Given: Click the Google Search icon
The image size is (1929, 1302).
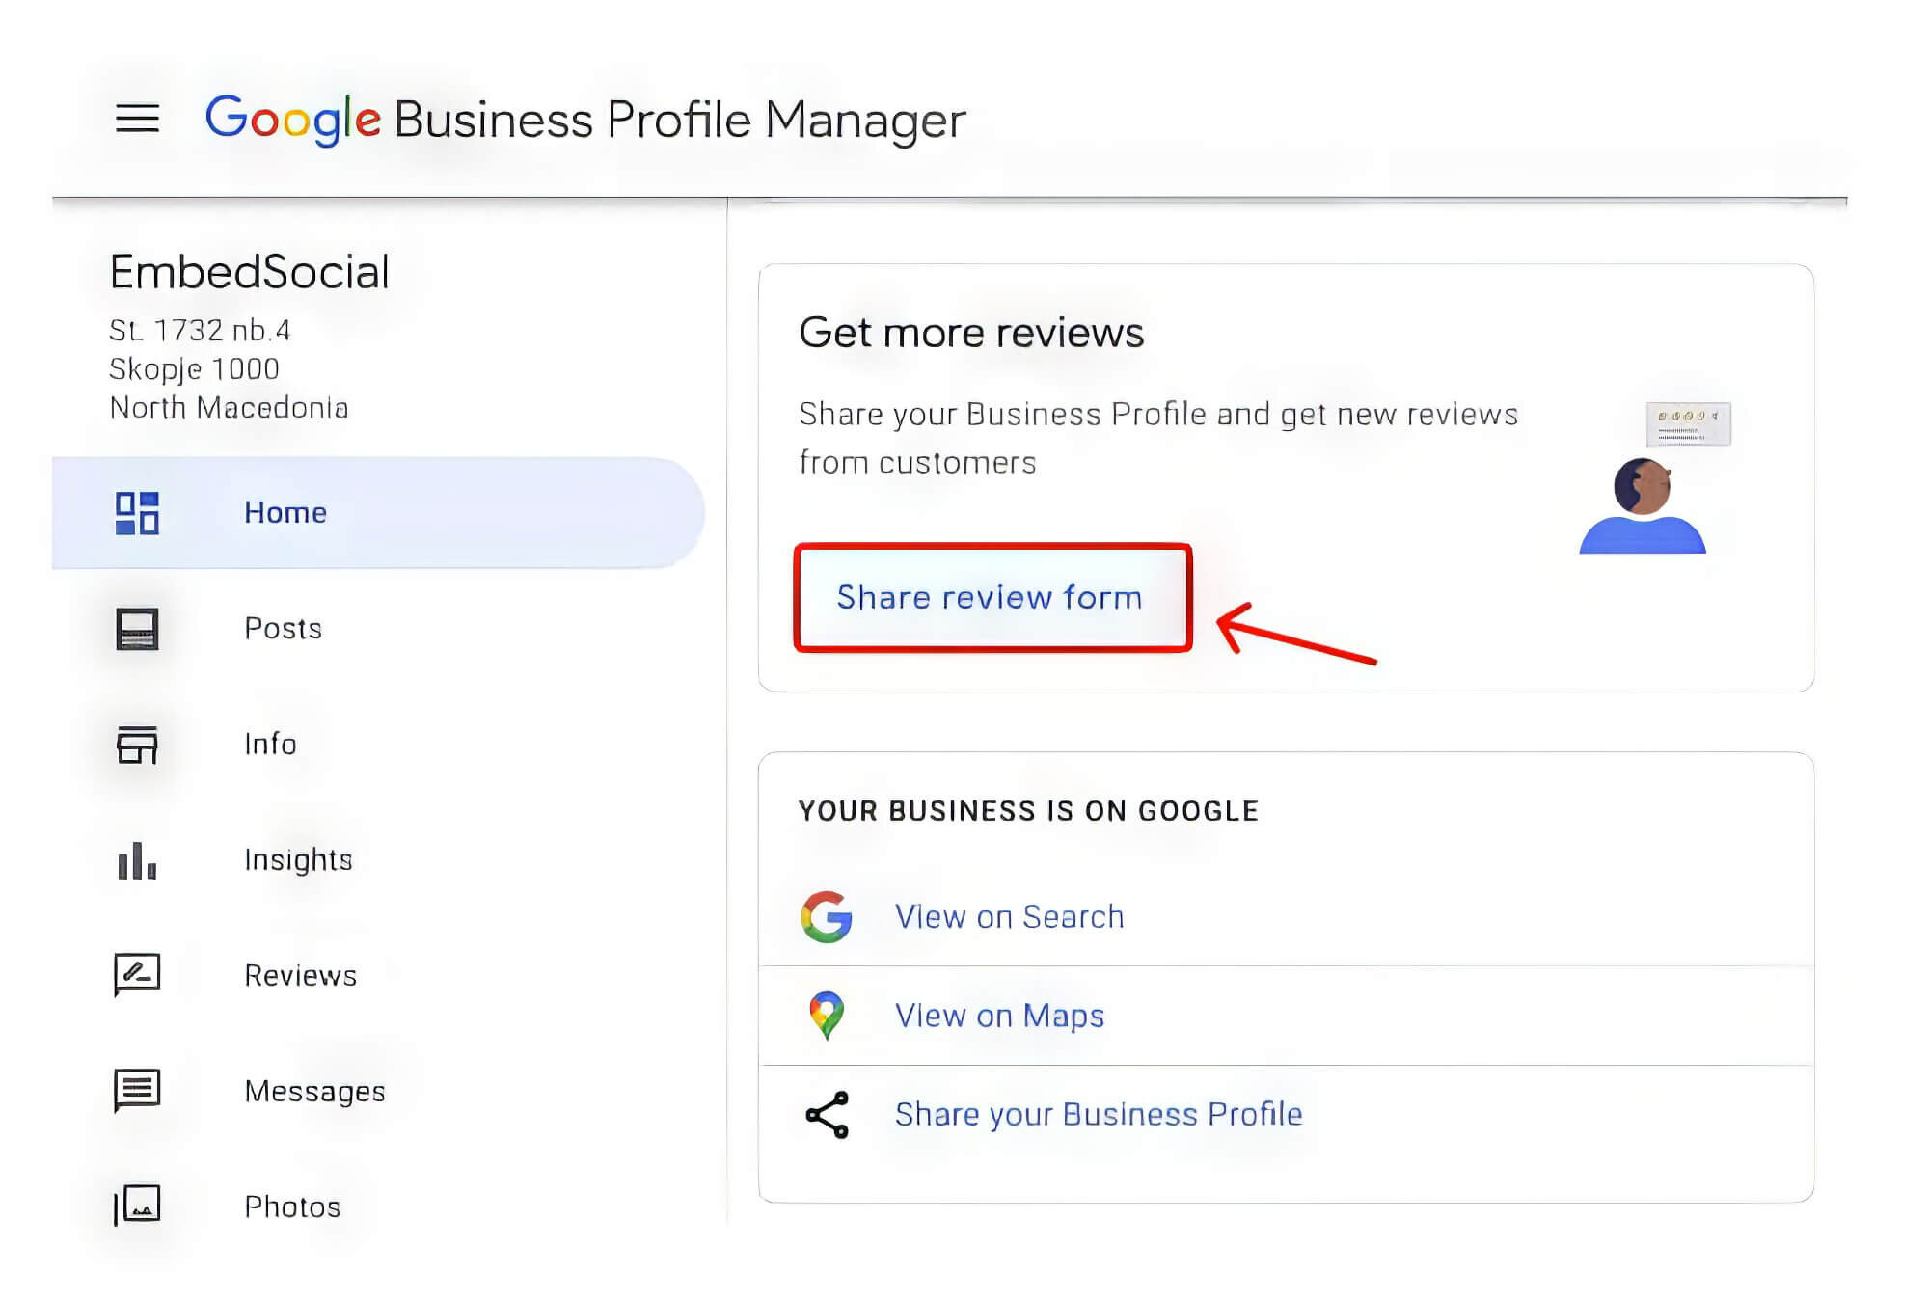Looking at the screenshot, I should (x=825, y=915).
